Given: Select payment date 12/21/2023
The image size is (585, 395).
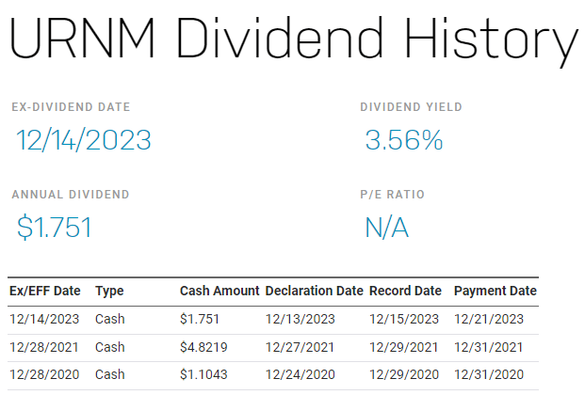Looking at the screenshot, I should (x=489, y=320).
